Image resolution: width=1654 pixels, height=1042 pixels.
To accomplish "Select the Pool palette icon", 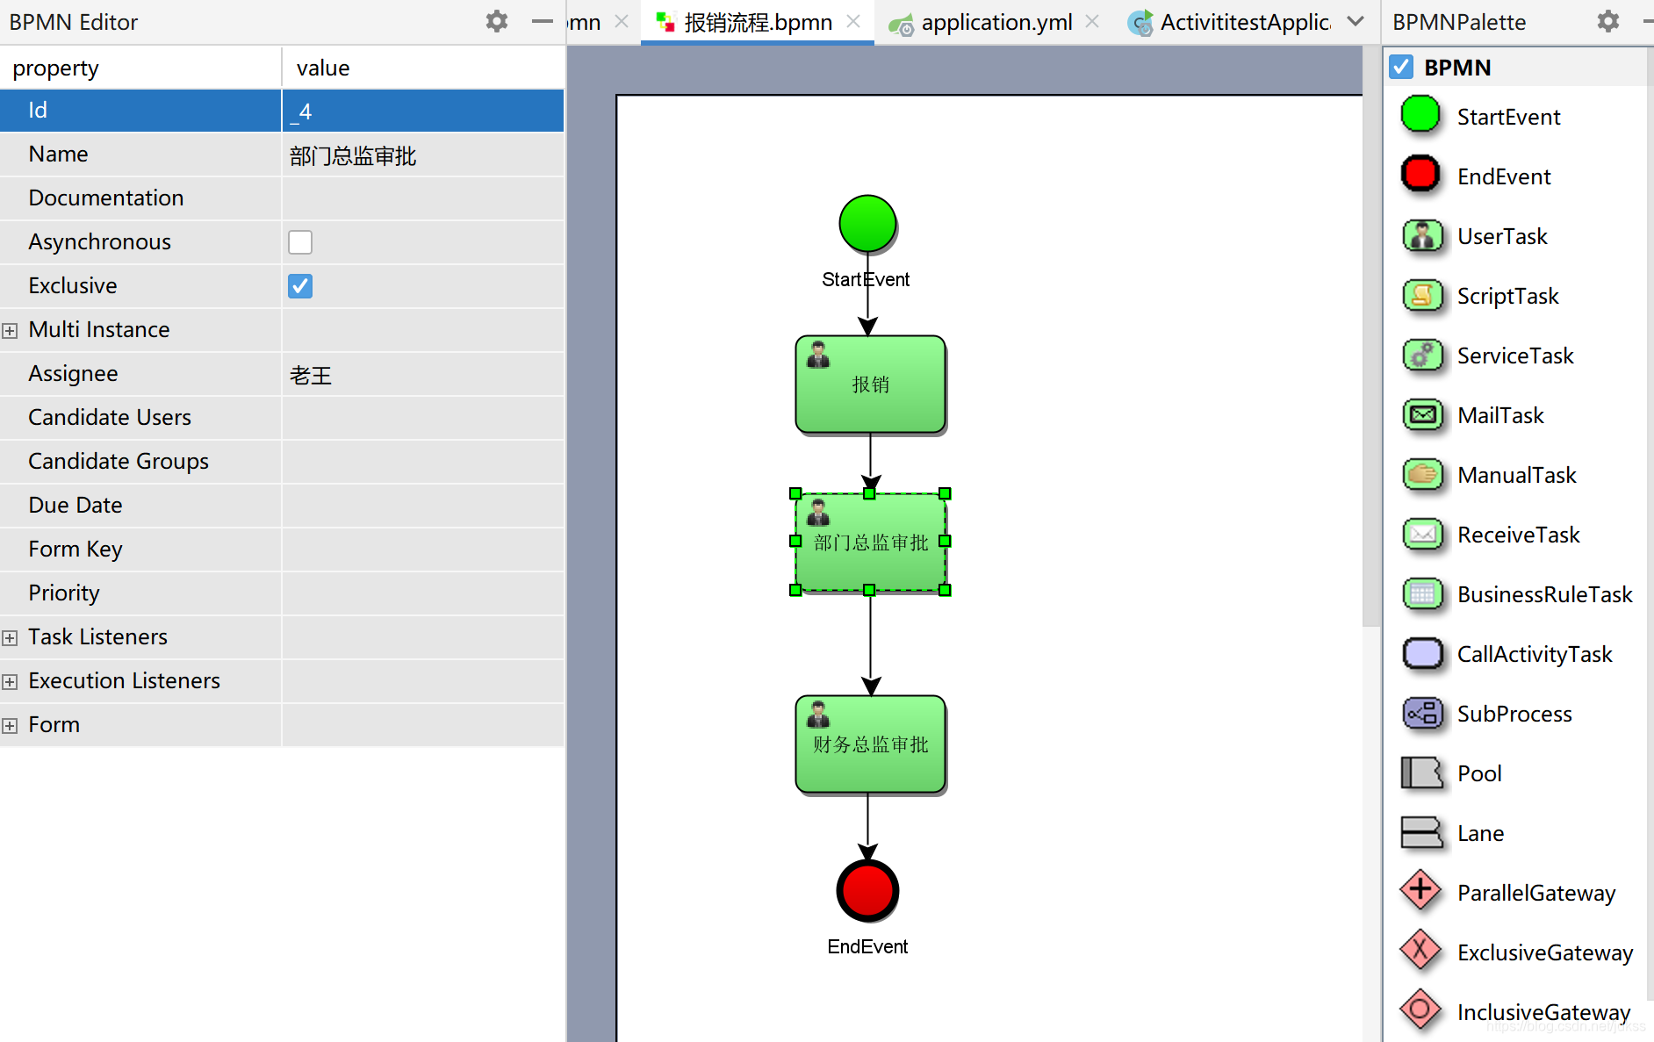I will (1421, 773).
